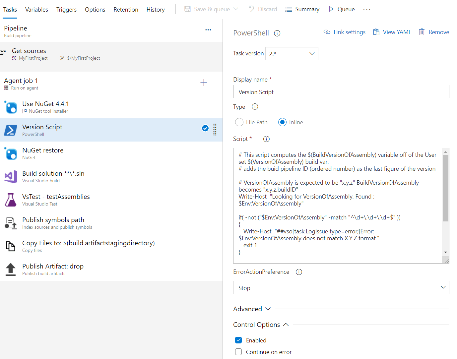
Task: Edit the Display name field
Action: [x=341, y=91]
